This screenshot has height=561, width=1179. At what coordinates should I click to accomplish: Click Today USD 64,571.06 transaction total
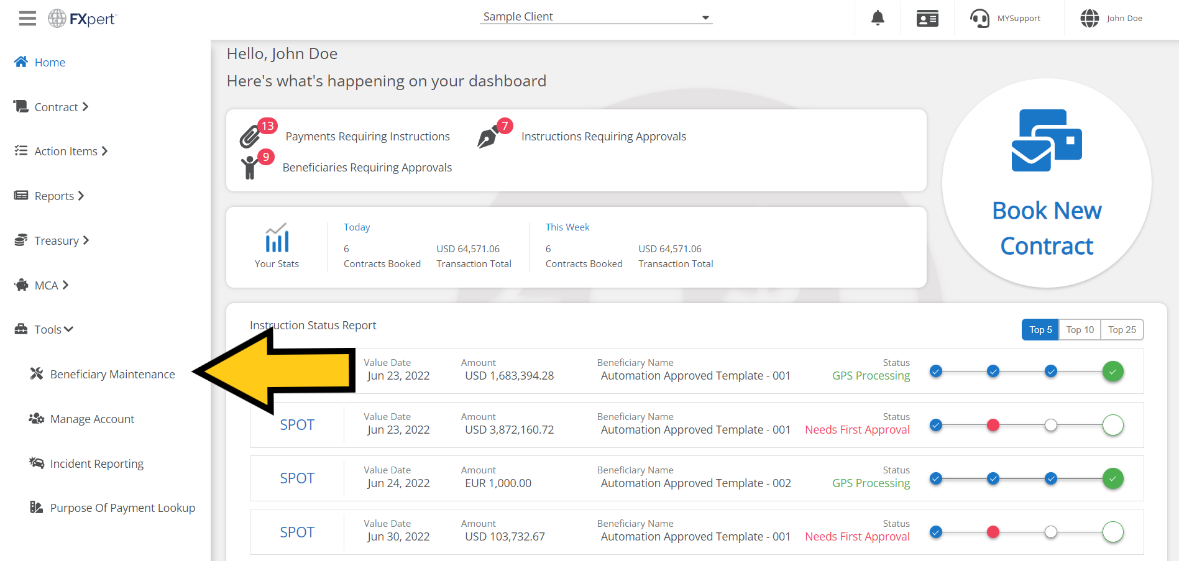click(468, 249)
